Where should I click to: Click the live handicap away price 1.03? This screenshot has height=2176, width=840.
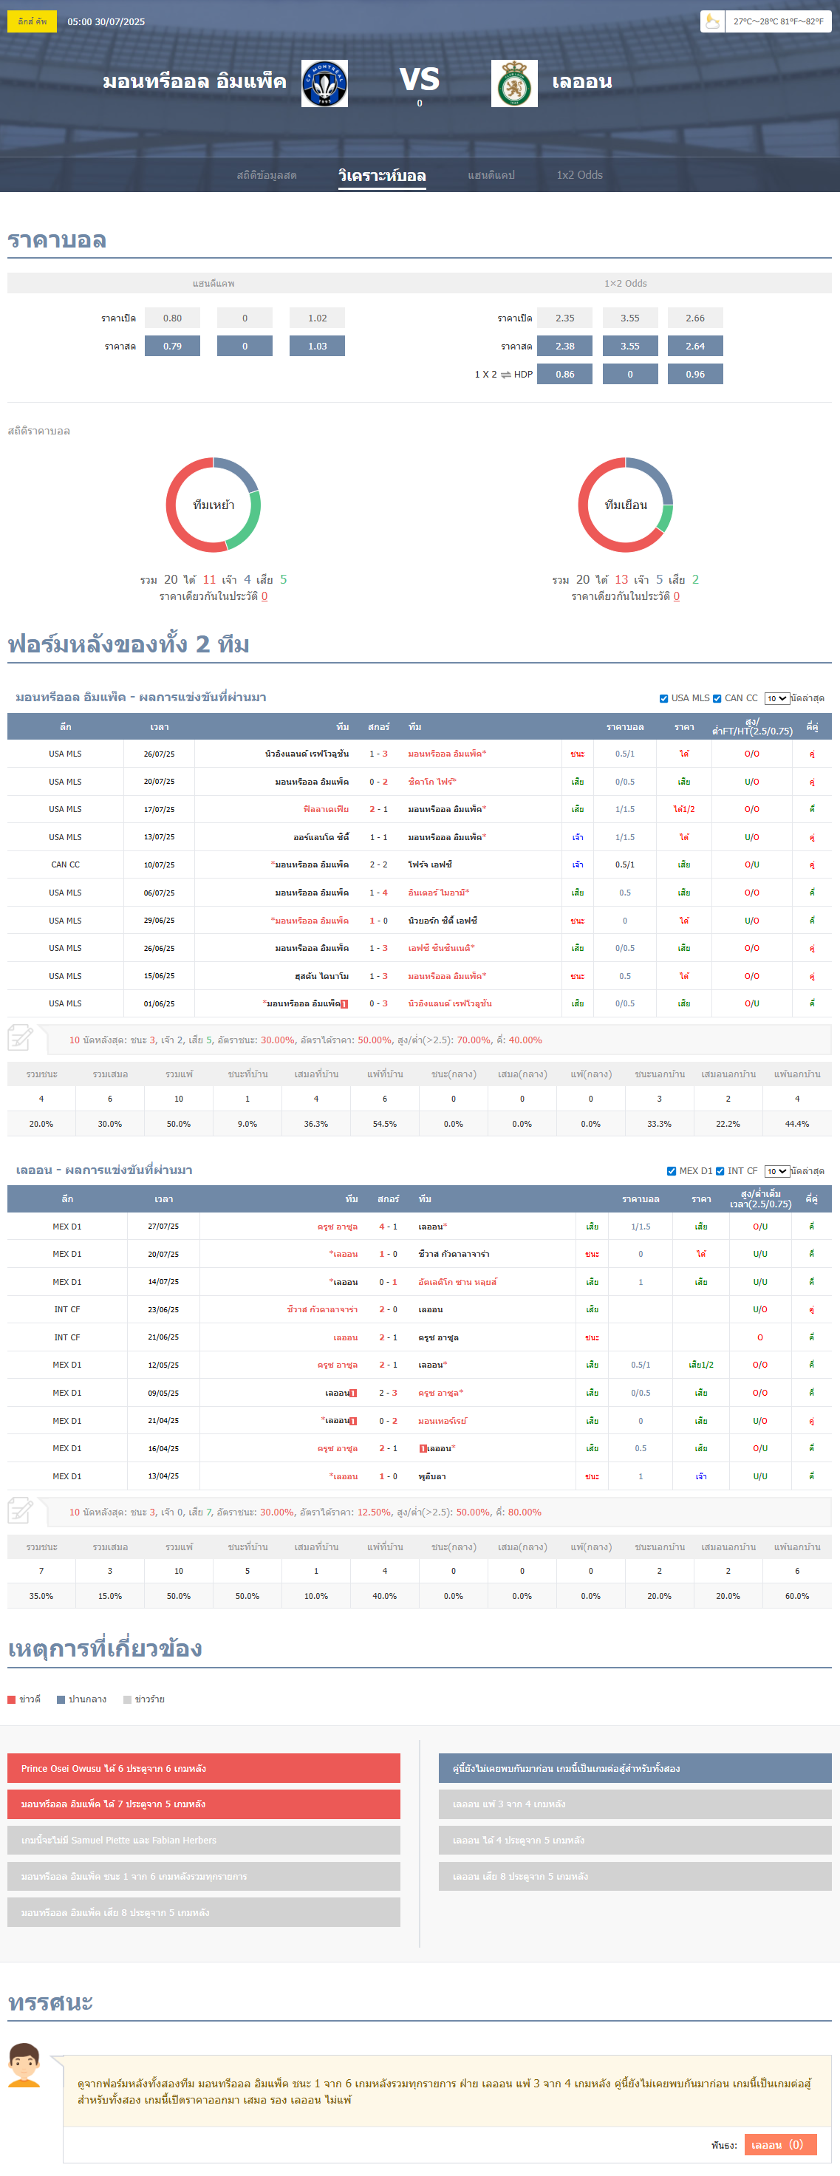pos(318,347)
